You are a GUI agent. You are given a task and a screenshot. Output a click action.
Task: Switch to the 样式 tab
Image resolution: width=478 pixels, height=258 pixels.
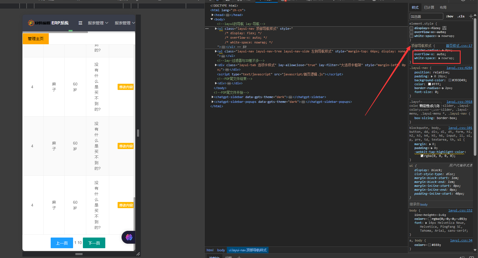[x=415, y=8]
